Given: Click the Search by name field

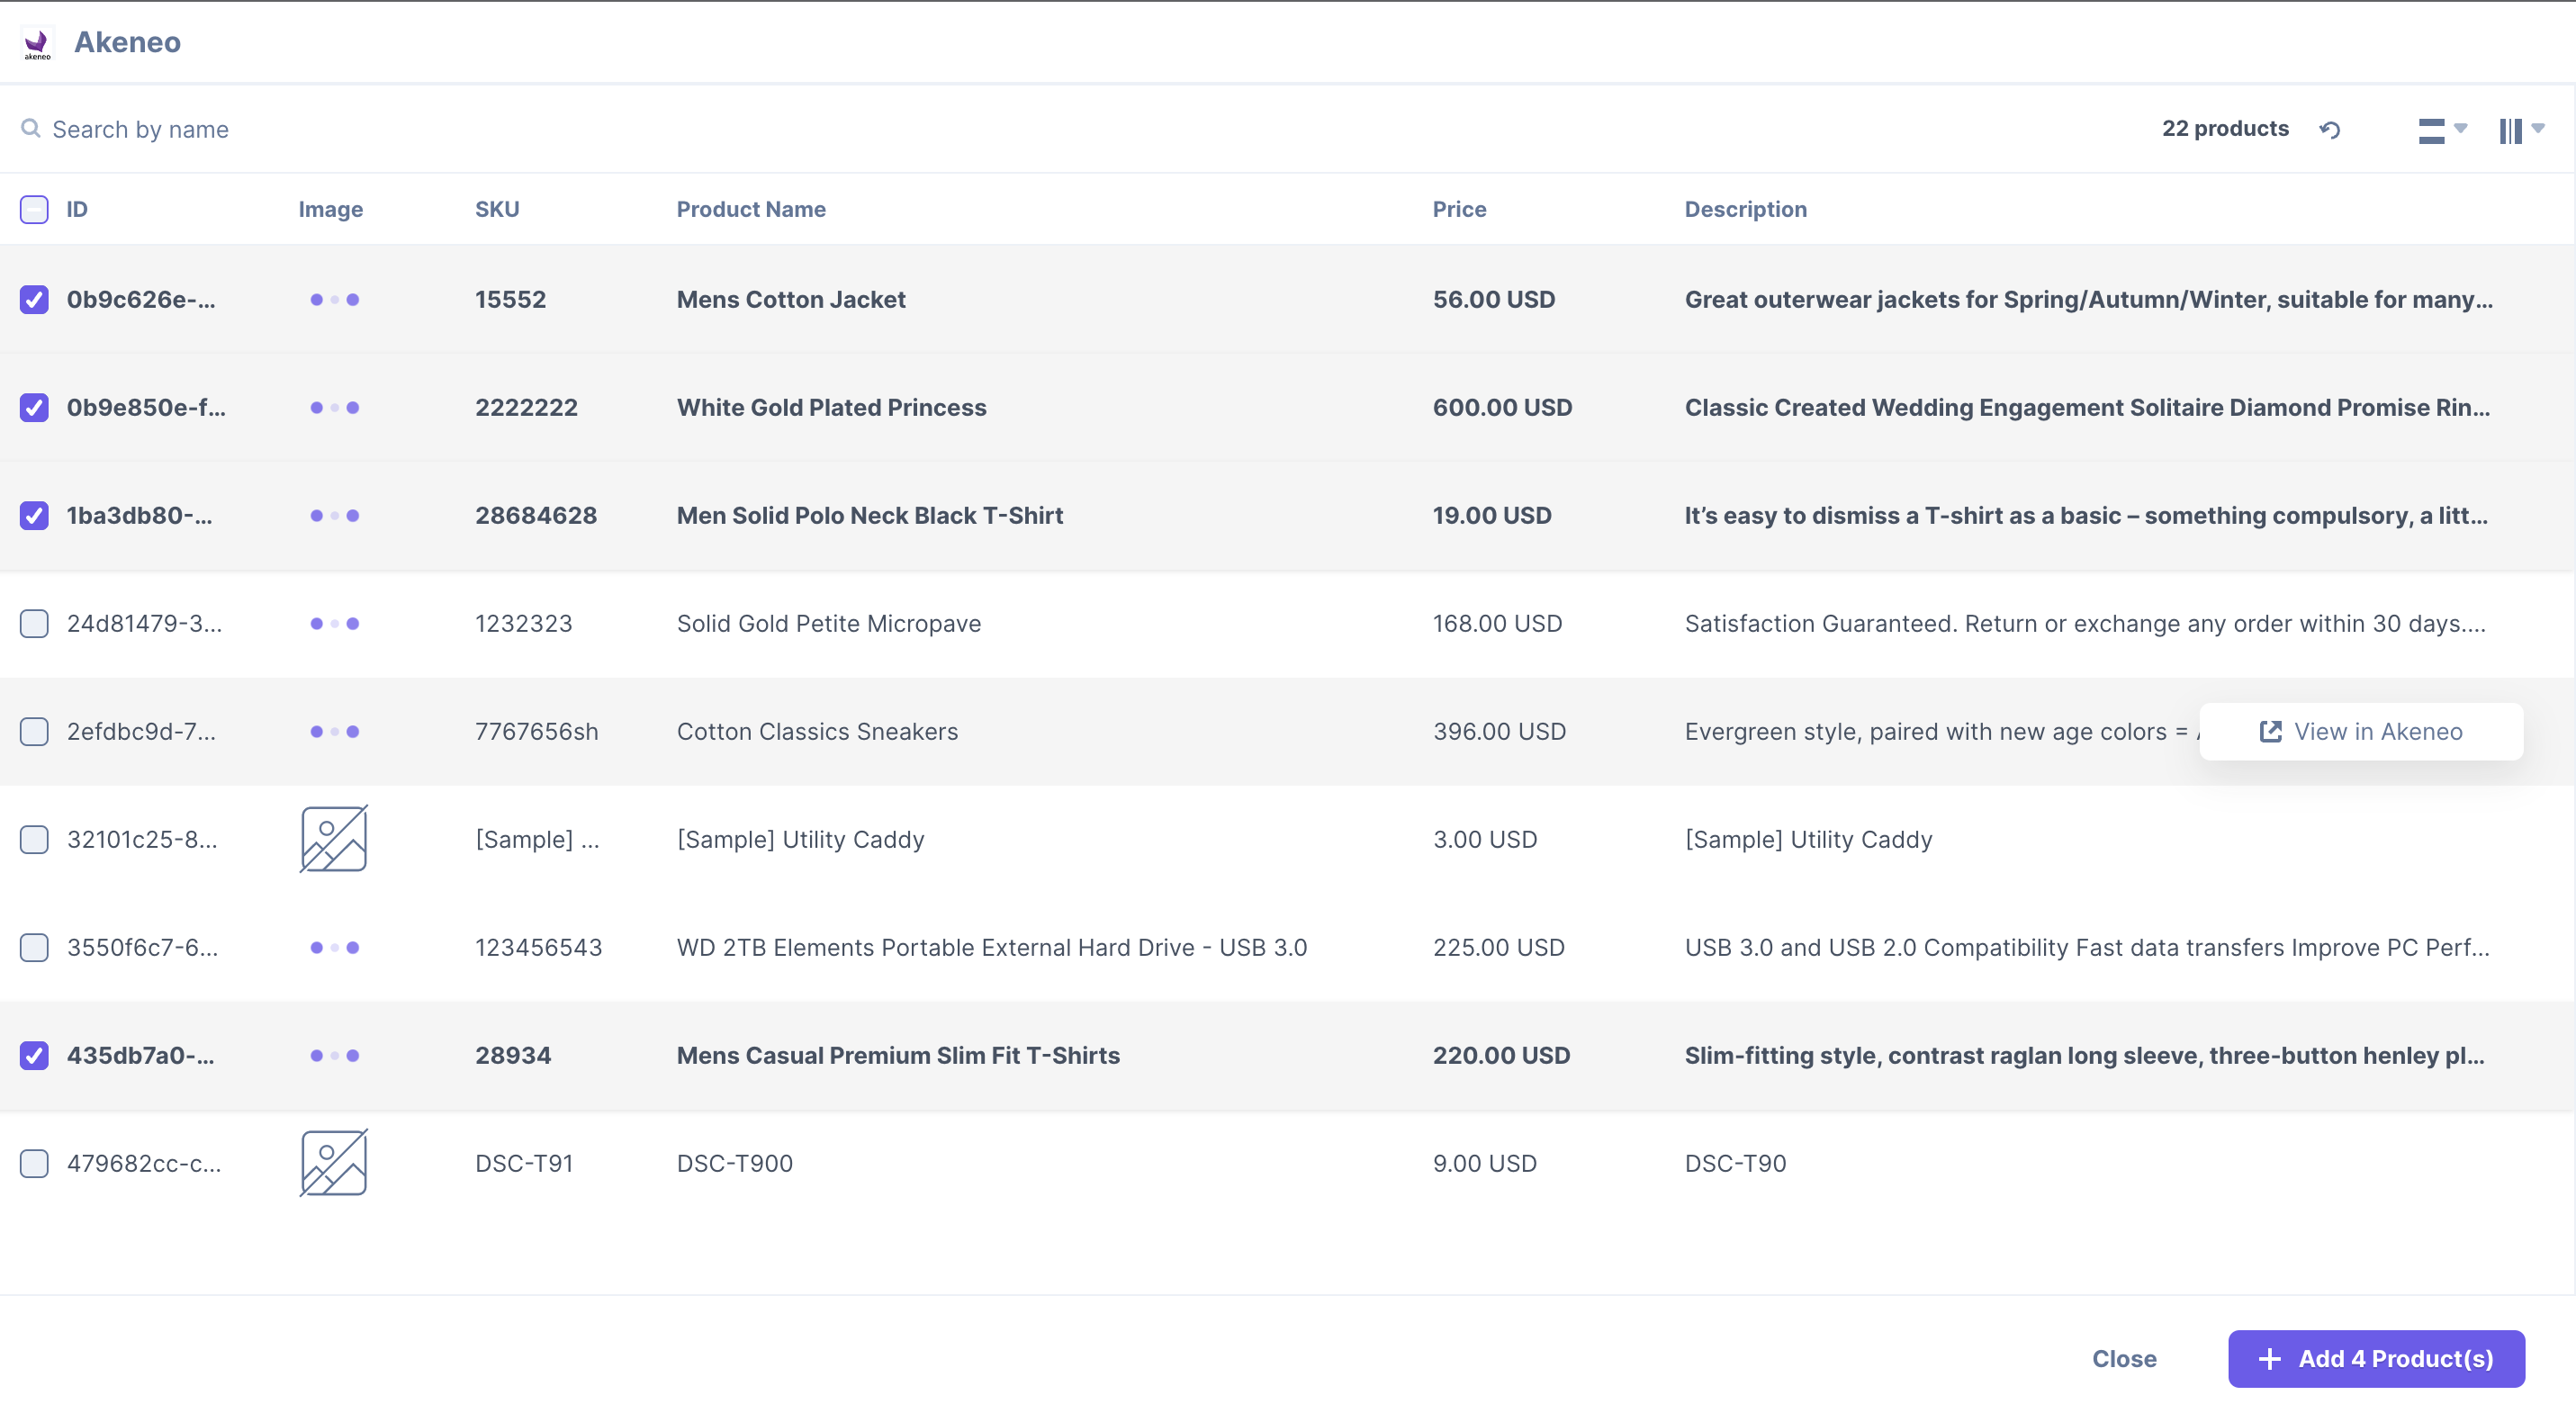Looking at the screenshot, I should tap(140, 129).
